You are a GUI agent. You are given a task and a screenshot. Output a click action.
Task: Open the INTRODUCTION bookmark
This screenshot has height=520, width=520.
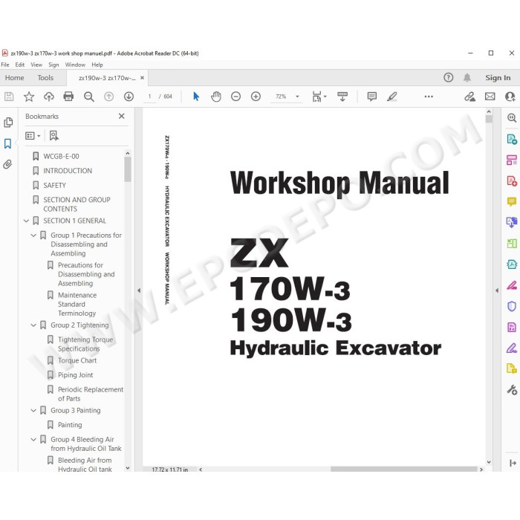68,171
